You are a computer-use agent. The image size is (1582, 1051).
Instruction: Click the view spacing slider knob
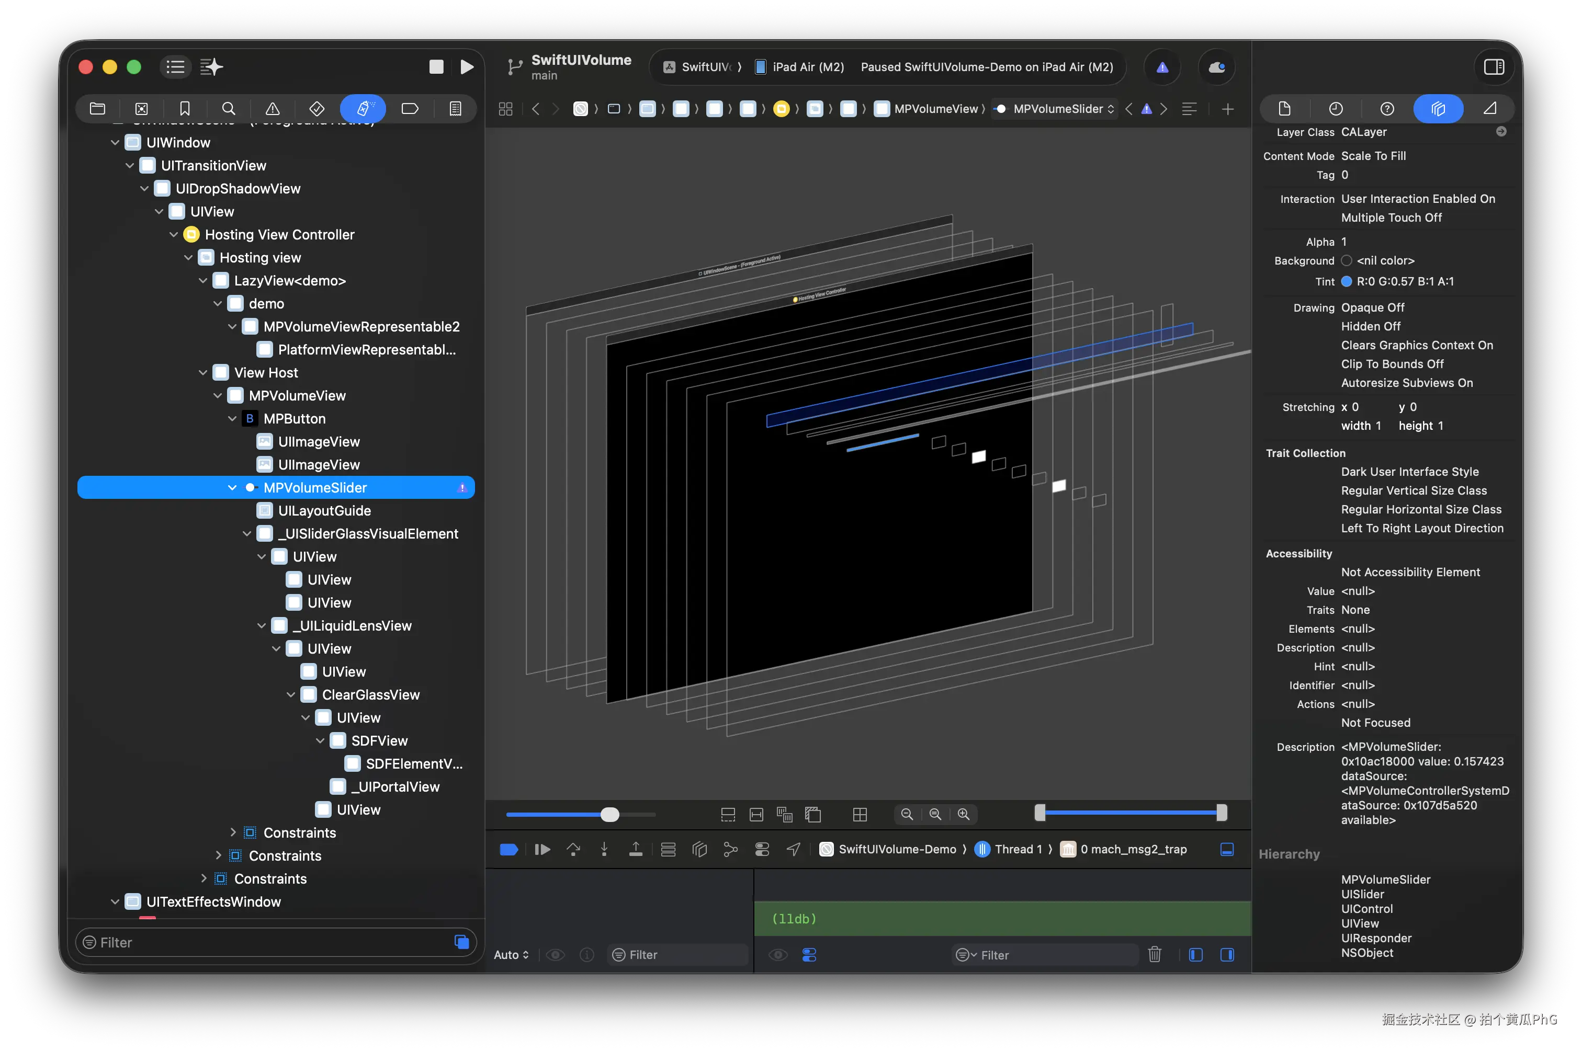[609, 814]
